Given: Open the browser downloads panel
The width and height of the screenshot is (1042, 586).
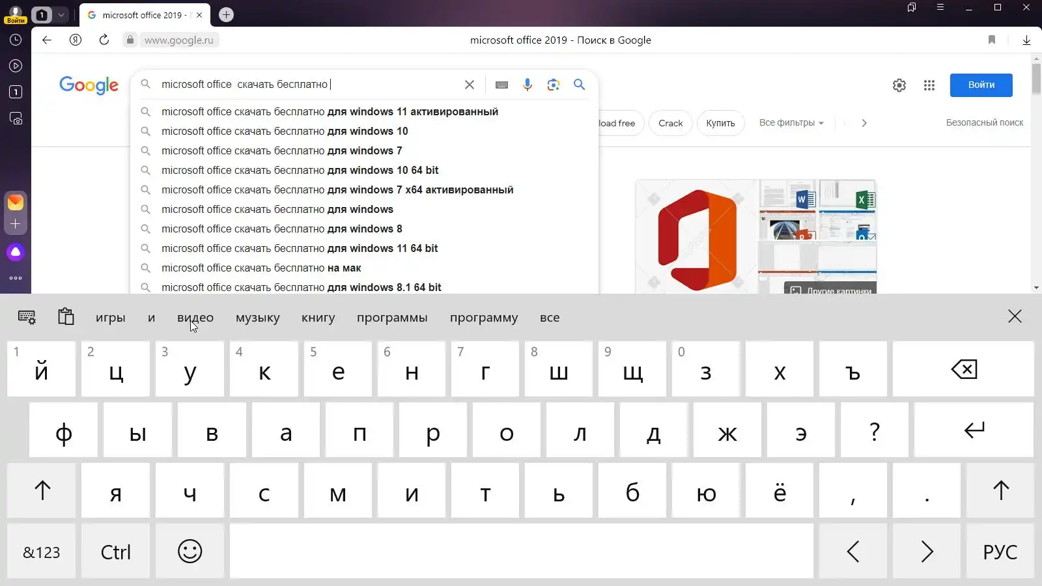Looking at the screenshot, I should tap(1026, 40).
